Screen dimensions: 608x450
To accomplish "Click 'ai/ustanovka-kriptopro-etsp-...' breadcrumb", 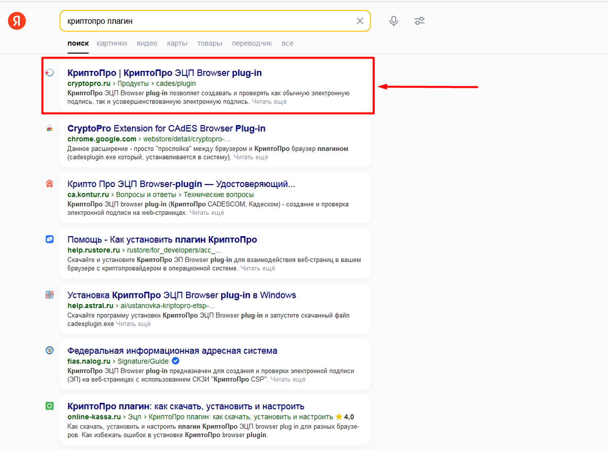I will [168, 306].
